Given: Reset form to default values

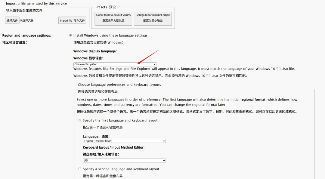Looking at the screenshot, I should click(x=113, y=18).
